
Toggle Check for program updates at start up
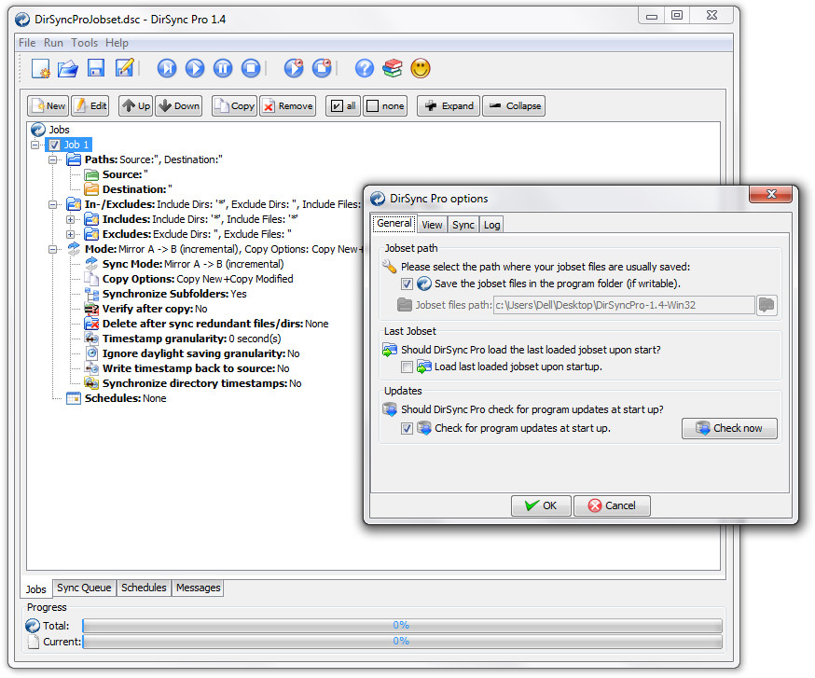click(x=407, y=428)
